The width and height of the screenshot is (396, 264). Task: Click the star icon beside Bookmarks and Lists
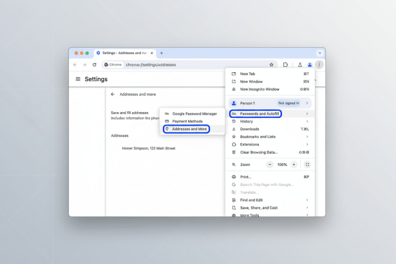234,137
